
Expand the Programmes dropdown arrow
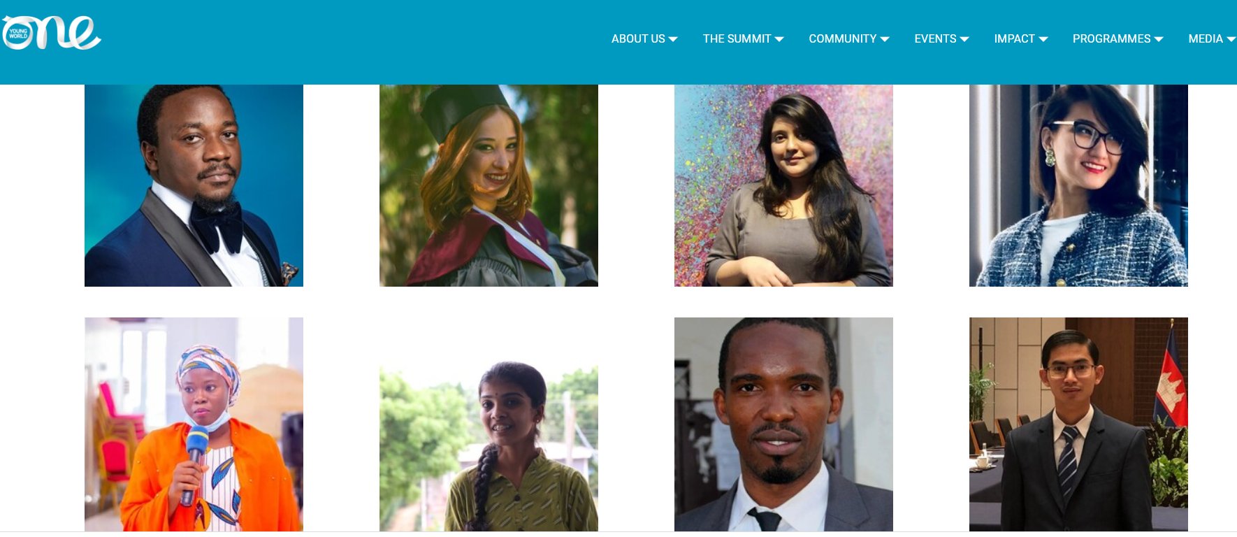pos(1159,39)
